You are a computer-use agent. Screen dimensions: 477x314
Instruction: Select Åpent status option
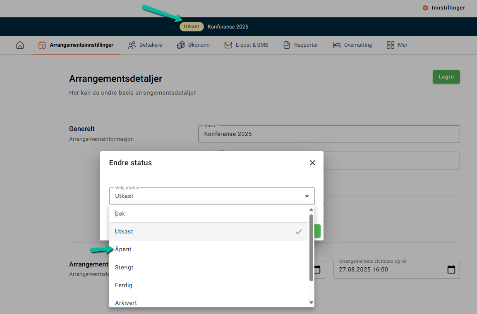[x=123, y=250]
